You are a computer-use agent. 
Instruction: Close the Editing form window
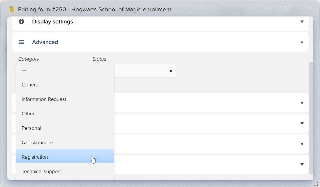tap(308, 8)
